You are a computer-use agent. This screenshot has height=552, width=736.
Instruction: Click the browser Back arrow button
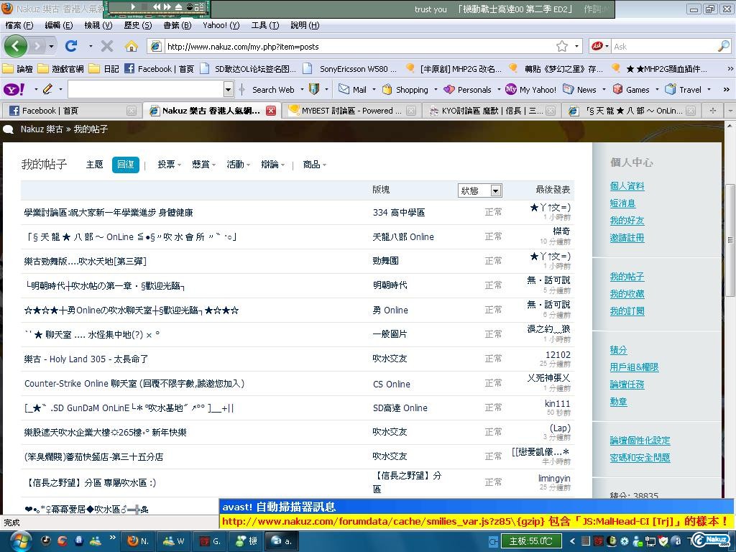(x=16, y=46)
